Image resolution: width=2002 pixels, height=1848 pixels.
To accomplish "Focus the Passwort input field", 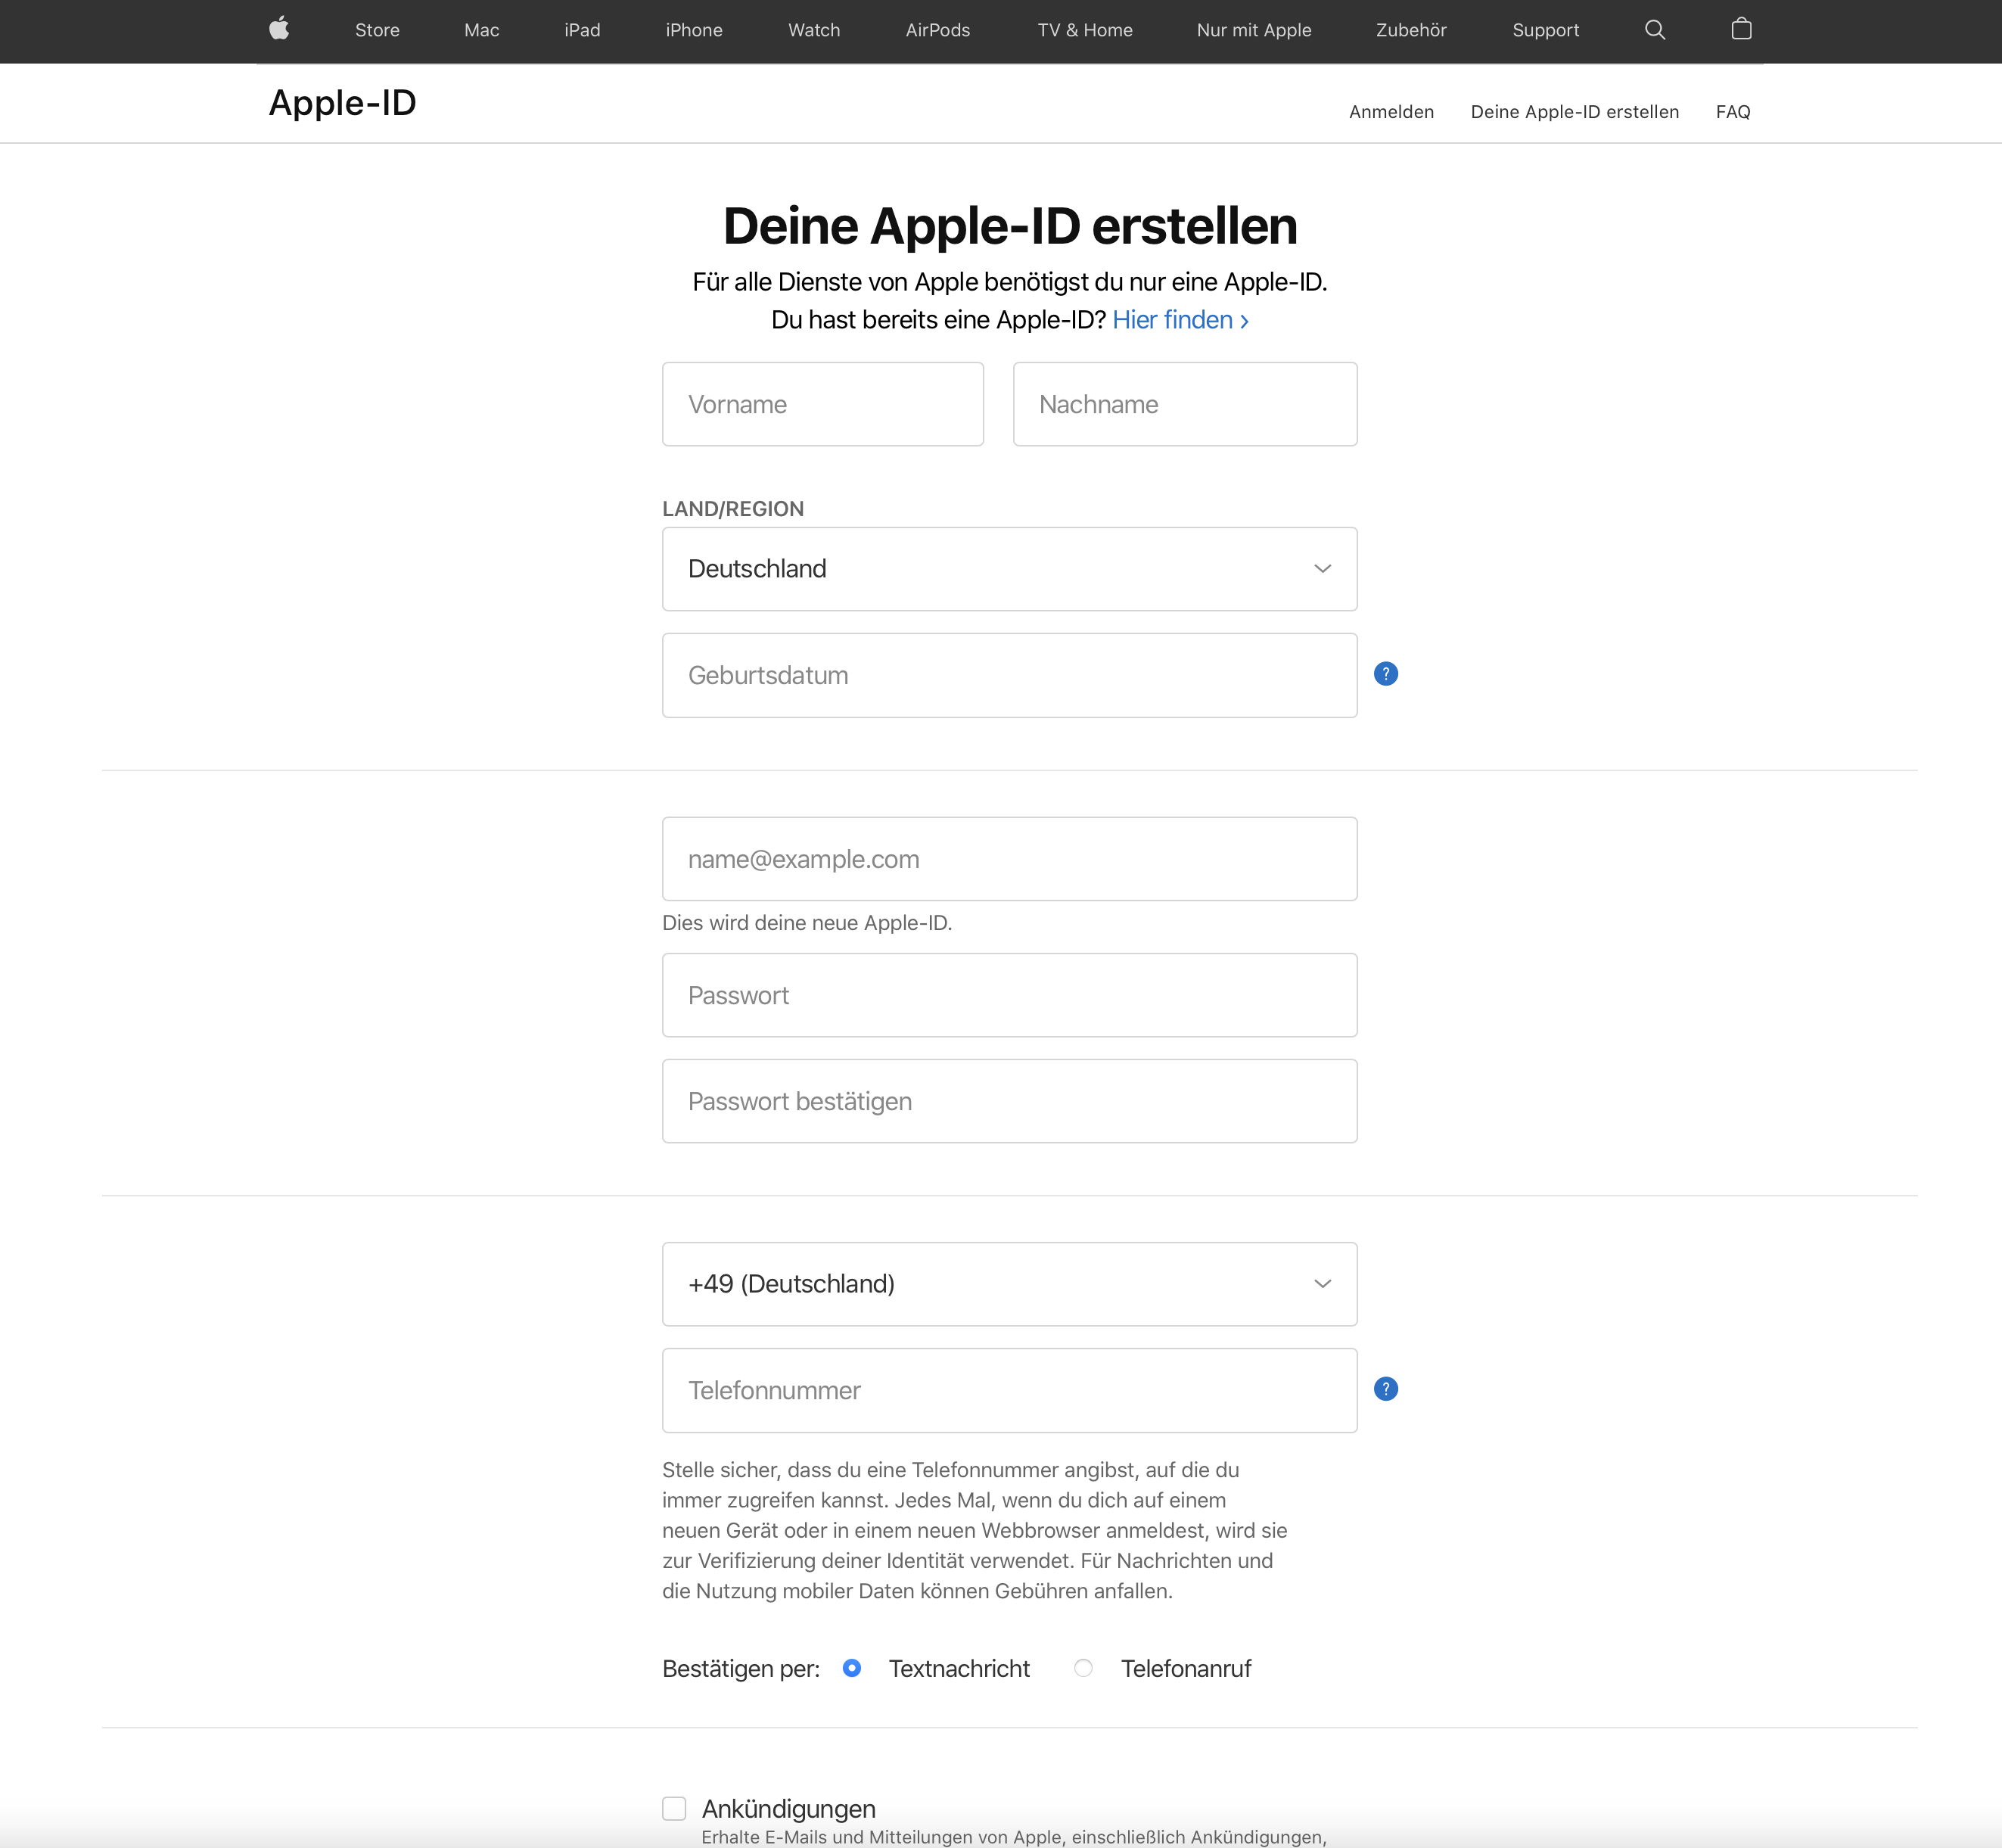I will [1009, 995].
